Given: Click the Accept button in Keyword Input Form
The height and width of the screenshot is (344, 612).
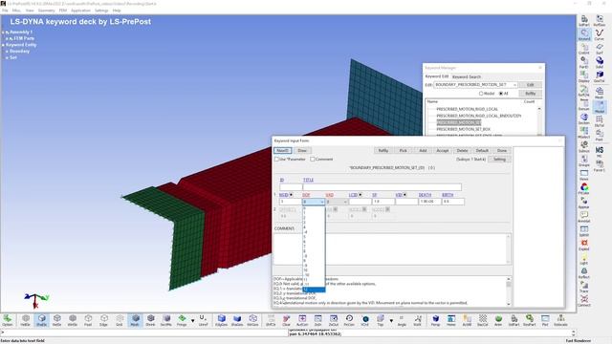Looking at the screenshot, I should click(x=442, y=151).
